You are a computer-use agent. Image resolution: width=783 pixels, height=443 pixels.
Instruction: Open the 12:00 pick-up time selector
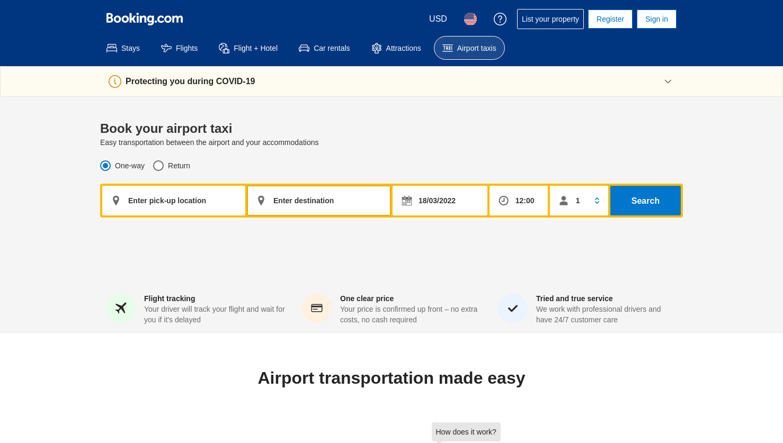coord(519,201)
